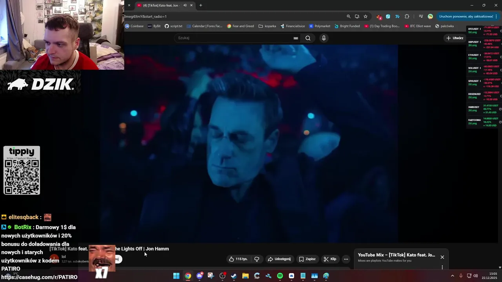Mute the tab via speaker icon
The image size is (502, 282).
[x=185, y=5]
